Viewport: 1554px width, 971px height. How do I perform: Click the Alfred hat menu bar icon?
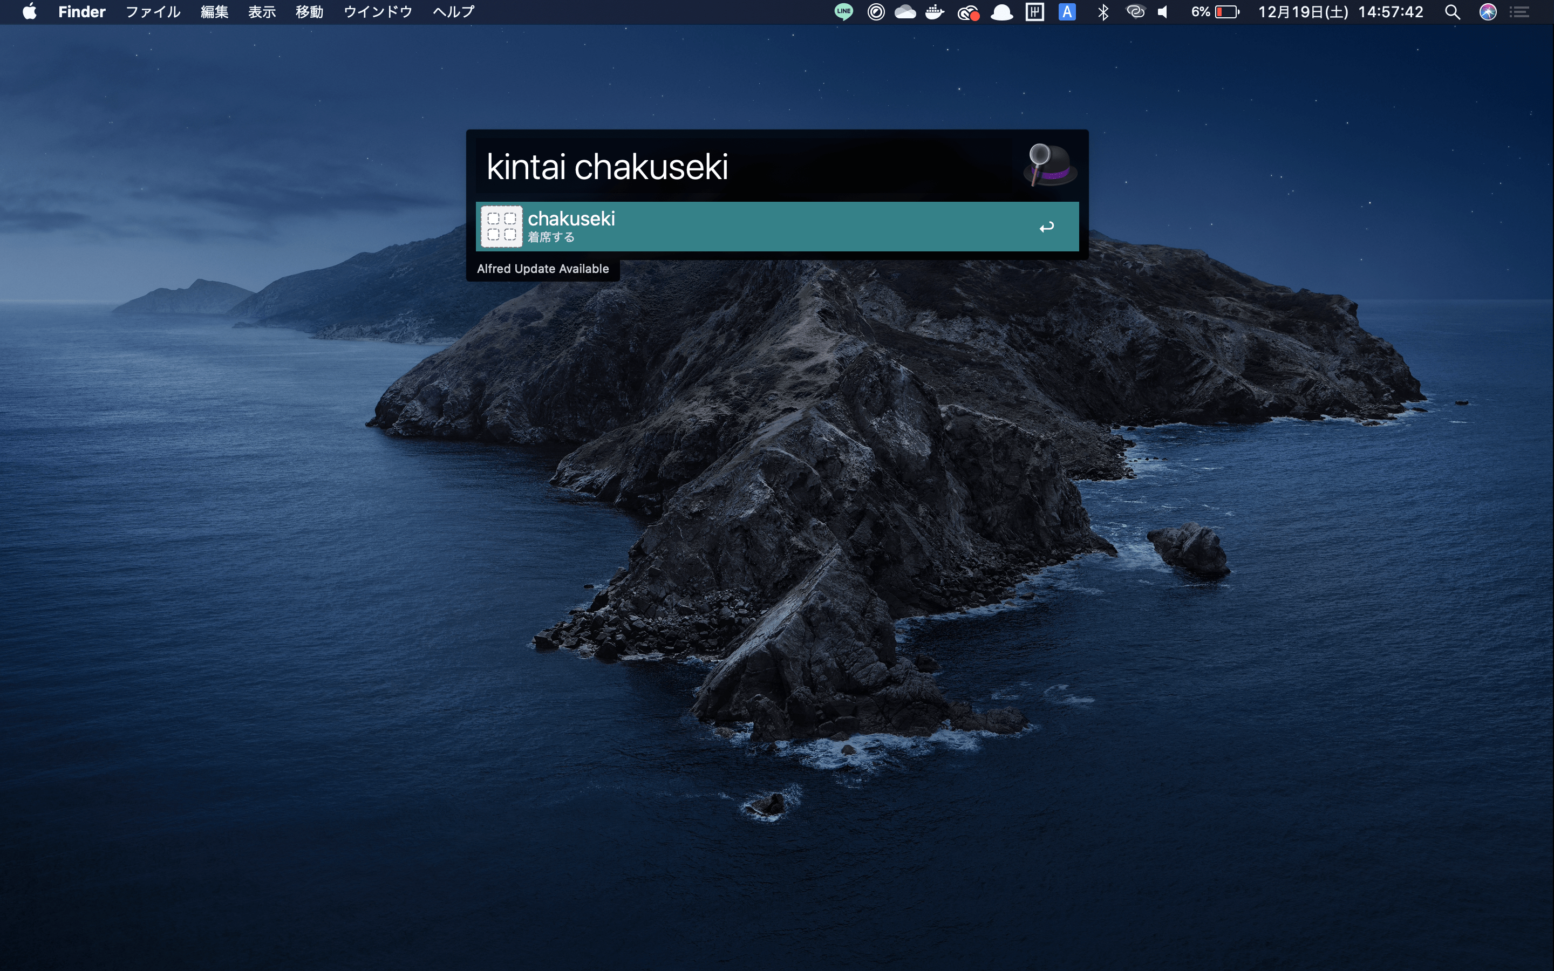[x=1002, y=11]
